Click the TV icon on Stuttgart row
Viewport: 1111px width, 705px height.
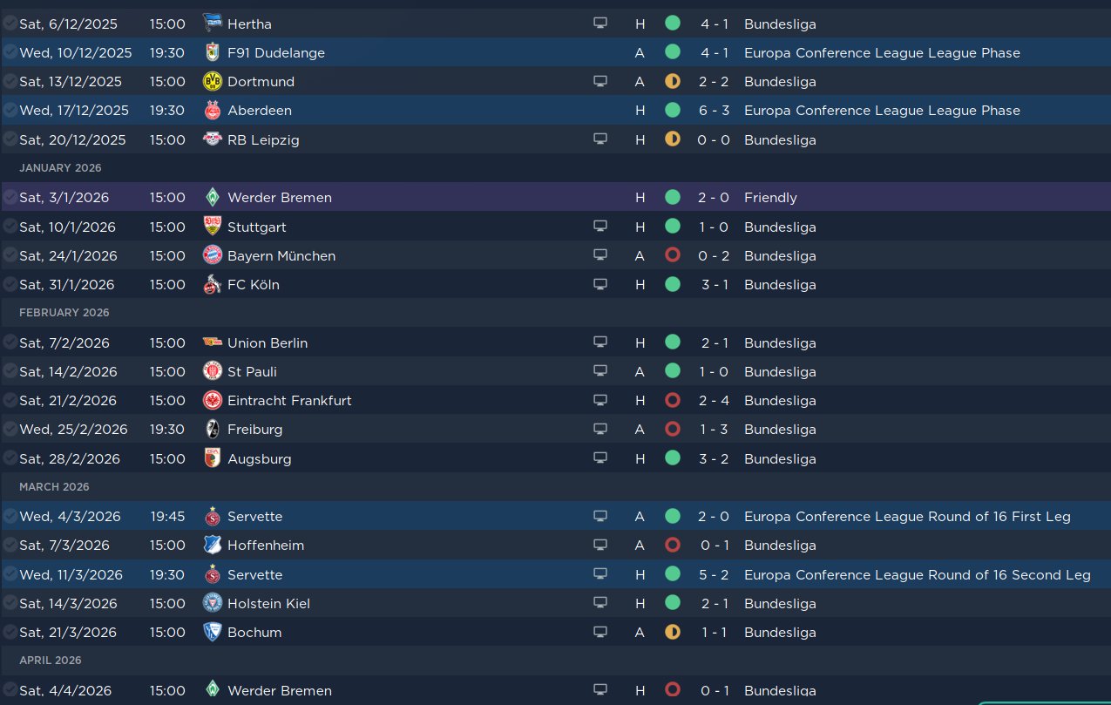click(x=600, y=227)
